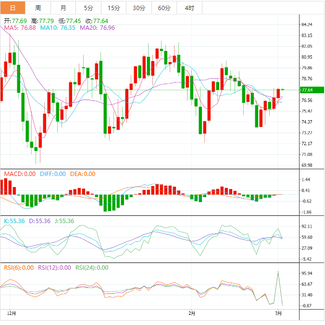
Task: Switch to the 月 monthly tab
Action: click(63, 8)
